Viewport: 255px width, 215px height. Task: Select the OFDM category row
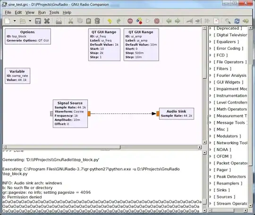pyautogui.click(x=228, y=156)
